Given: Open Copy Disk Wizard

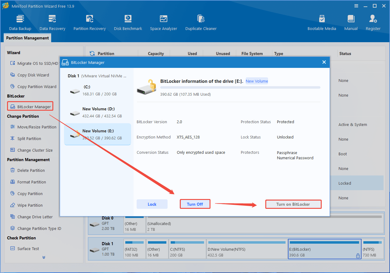Looking at the screenshot, I should [30, 75].
